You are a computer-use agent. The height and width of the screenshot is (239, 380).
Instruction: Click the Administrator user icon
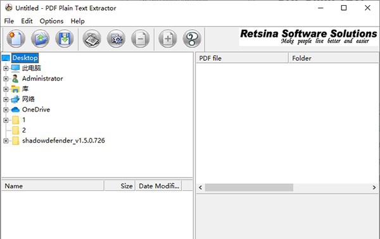15,79
